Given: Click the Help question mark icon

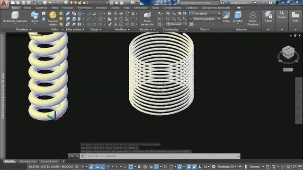Looking at the screenshot, I should pos(270,3).
